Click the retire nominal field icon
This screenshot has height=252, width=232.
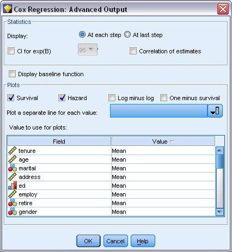point(13,203)
